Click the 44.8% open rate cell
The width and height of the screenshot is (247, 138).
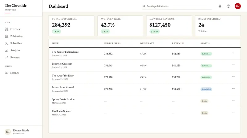click(x=143, y=66)
